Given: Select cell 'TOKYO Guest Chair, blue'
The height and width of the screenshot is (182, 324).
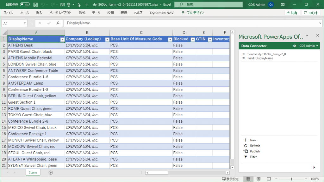Looking at the screenshot, I should 36,115.
